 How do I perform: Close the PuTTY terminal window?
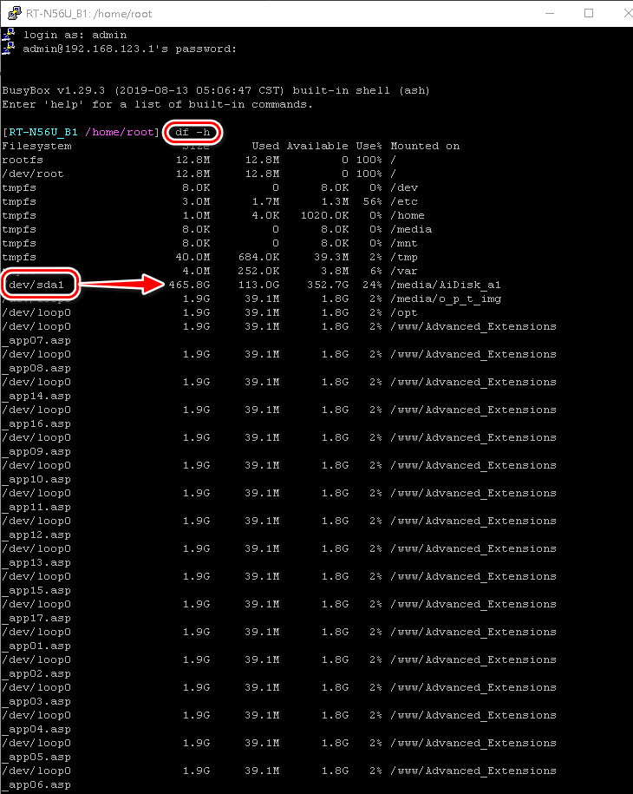[628, 13]
